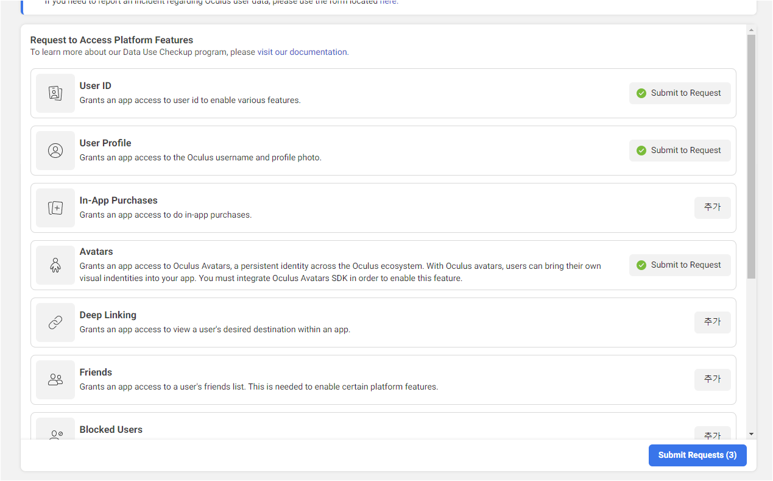The image size is (773, 481).
Task: Click 'access to do in-app purchases' description
Action: 166,215
